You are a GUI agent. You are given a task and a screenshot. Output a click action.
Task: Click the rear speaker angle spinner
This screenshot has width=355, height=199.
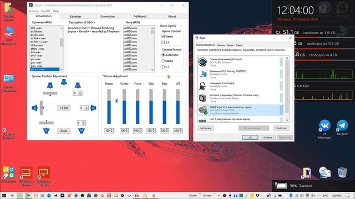(81, 123)
